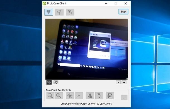
Task: Click the DroidCamX Pro Controls label
Action: 58,90
